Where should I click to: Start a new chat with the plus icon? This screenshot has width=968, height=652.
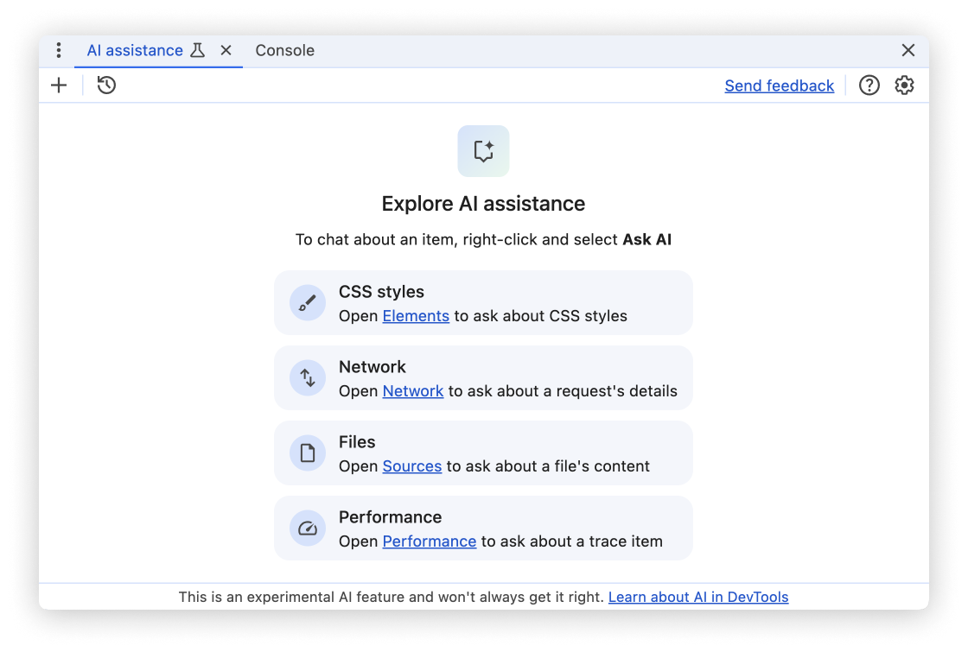coord(58,85)
